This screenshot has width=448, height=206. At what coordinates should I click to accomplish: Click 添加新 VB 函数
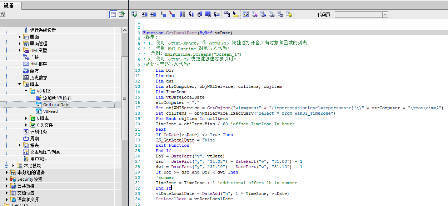click(x=57, y=98)
